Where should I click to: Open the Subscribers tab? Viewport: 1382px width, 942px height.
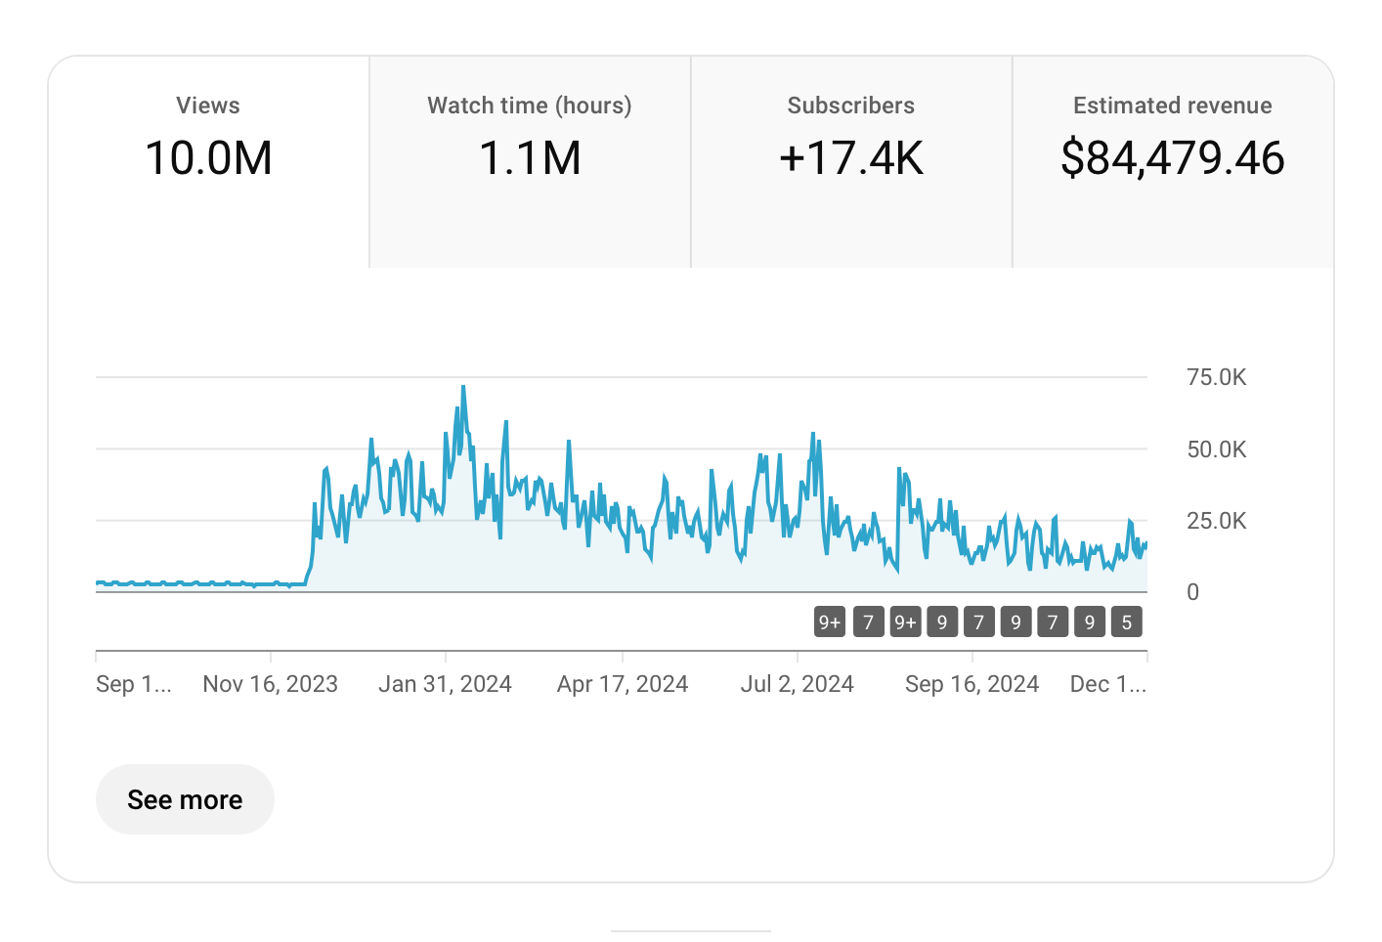(x=851, y=161)
